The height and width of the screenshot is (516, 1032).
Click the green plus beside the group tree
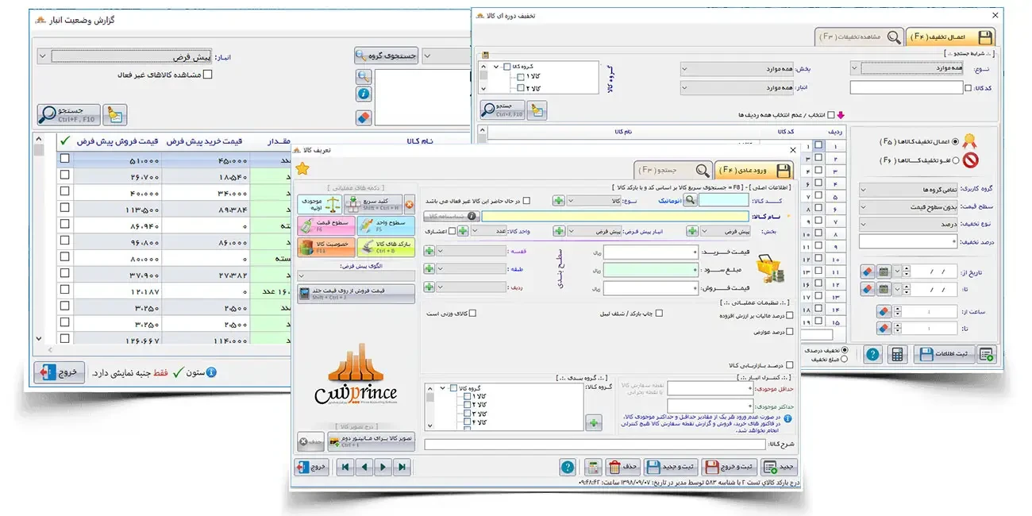593,422
